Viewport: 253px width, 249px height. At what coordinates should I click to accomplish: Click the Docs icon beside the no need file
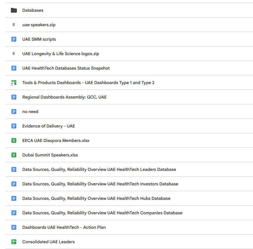pyautogui.click(x=14, y=112)
